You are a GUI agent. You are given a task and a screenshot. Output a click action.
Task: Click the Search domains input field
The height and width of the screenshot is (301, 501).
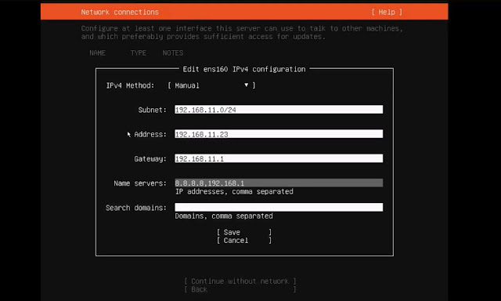pos(279,207)
